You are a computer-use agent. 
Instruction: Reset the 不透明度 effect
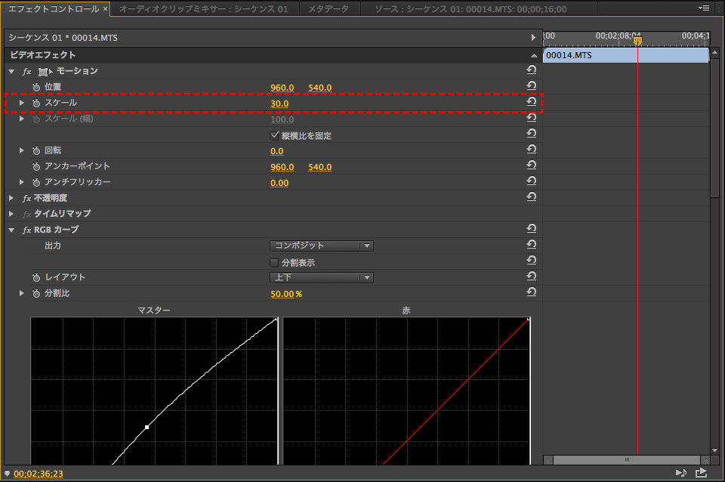(531, 196)
